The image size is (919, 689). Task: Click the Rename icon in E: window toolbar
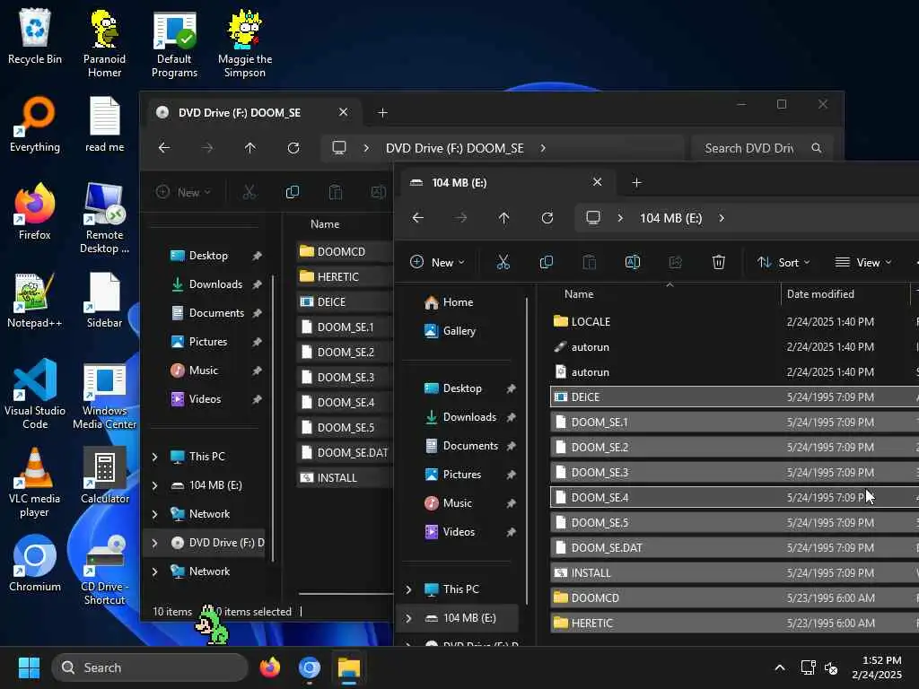(x=633, y=262)
